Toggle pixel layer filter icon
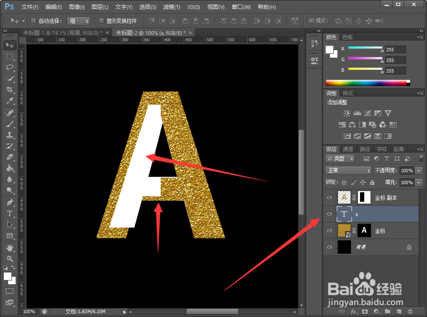427x317 pixels. coord(366,158)
